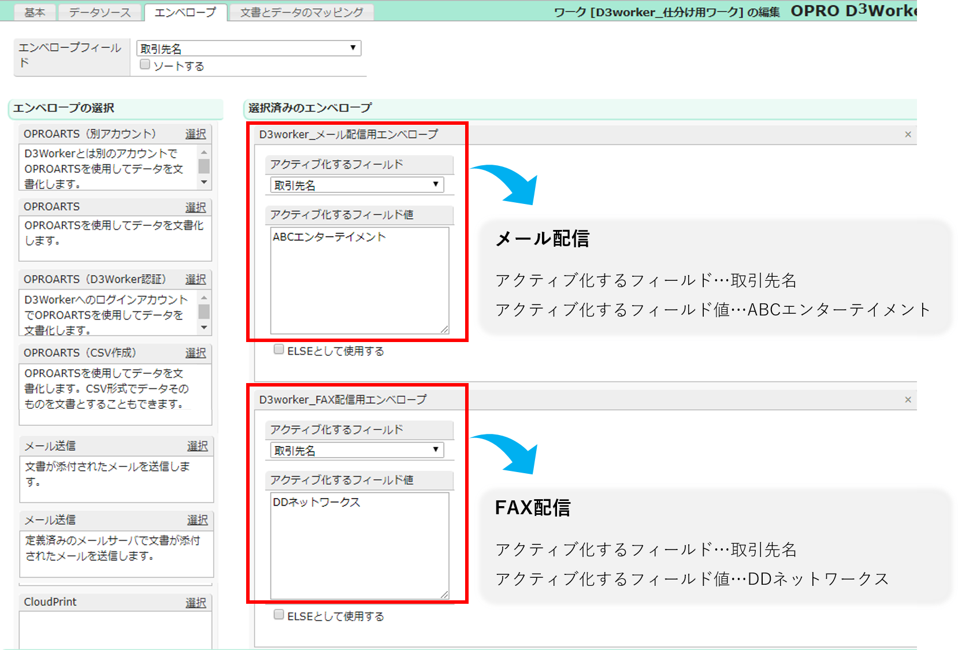This screenshot has width=958, height=650.
Task: Click 選択 link for OPROARTS（D3Worker認証）
Action: click(195, 280)
